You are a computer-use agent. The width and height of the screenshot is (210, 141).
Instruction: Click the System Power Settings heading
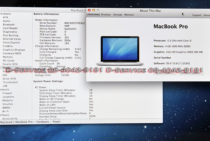coord(48,81)
